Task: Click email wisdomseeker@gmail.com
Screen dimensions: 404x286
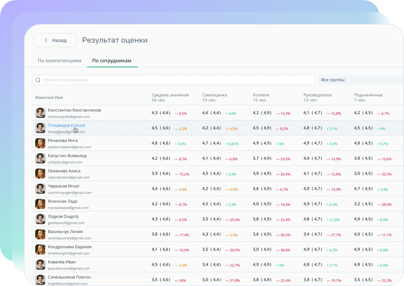Action: coord(69,147)
